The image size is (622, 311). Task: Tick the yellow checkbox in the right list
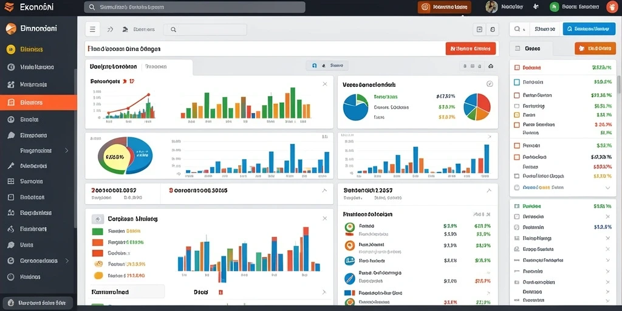click(x=516, y=115)
